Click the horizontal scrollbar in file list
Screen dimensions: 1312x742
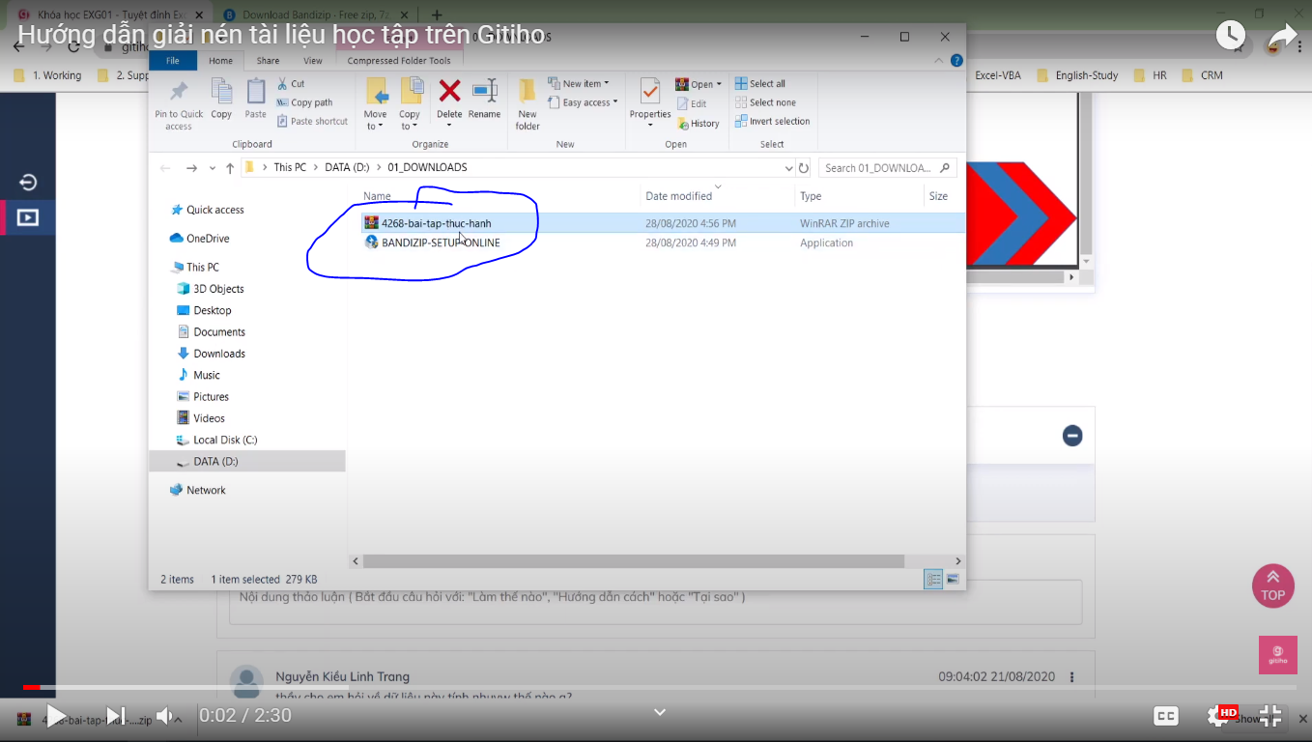(x=634, y=561)
